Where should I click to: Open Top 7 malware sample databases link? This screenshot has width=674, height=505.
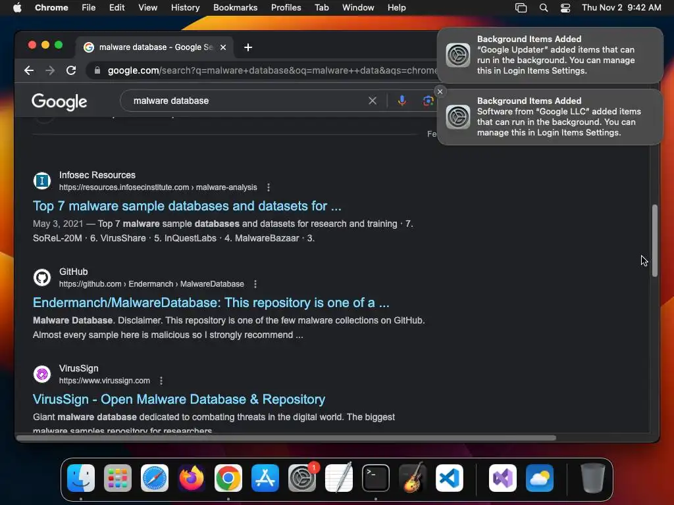[x=187, y=206]
